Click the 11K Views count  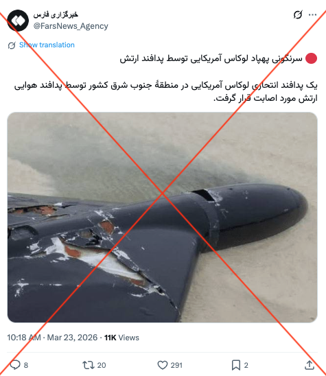click(121, 338)
